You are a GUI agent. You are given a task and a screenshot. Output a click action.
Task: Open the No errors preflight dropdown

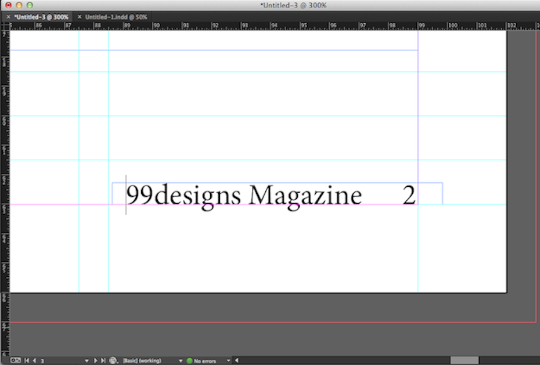(228, 360)
